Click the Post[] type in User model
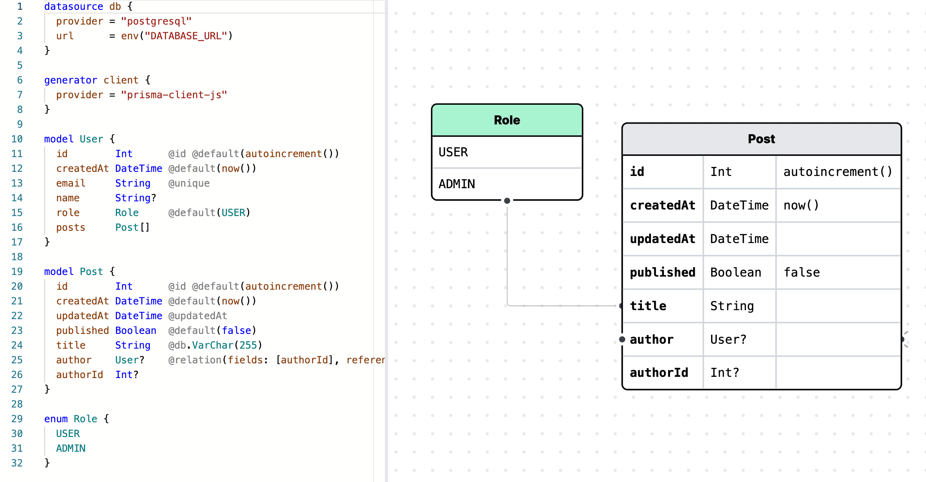Screen dimensions: 926x482 [x=132, y=227]
